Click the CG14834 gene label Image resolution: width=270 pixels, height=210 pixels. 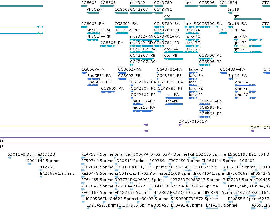pos(228,3)
